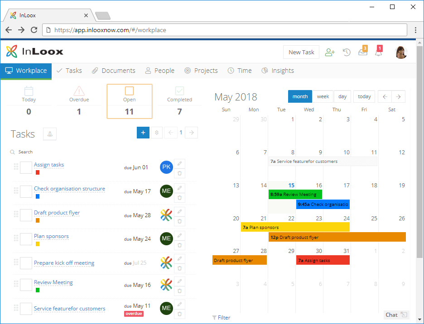Viewport: 424px width, 324px height.
Task: Edit Review Meeting pencil icon
Action: pos(179,281)
